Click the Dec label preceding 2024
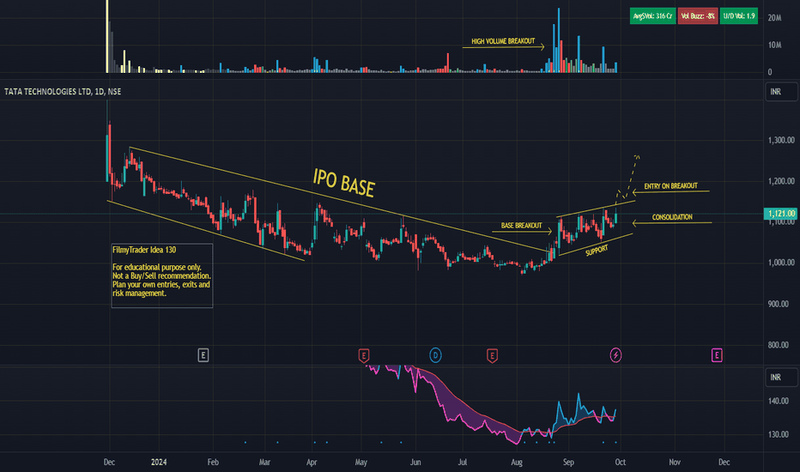 (109, 463)
